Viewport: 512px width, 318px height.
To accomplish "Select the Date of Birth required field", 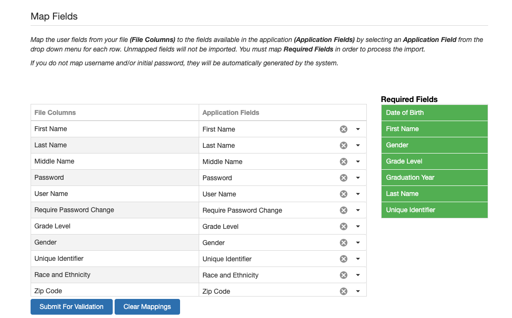I will [x=434, y=113].
